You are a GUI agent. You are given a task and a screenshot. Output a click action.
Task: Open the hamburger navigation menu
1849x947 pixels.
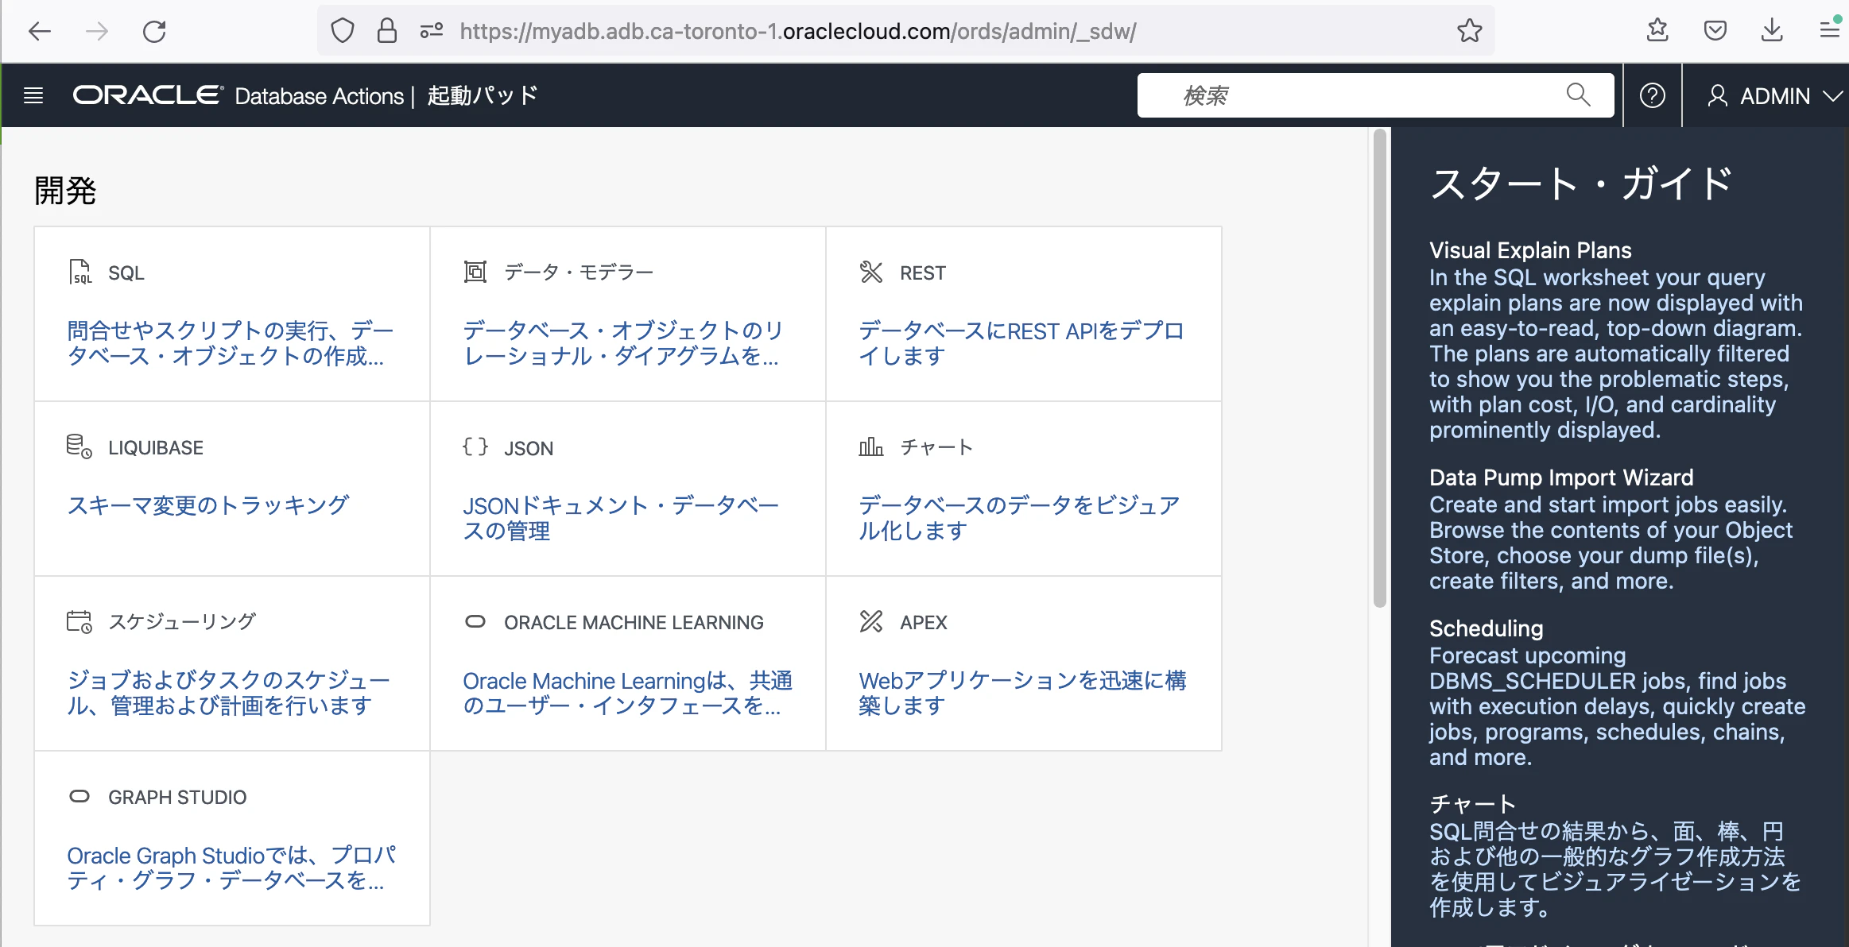(33, 96)
